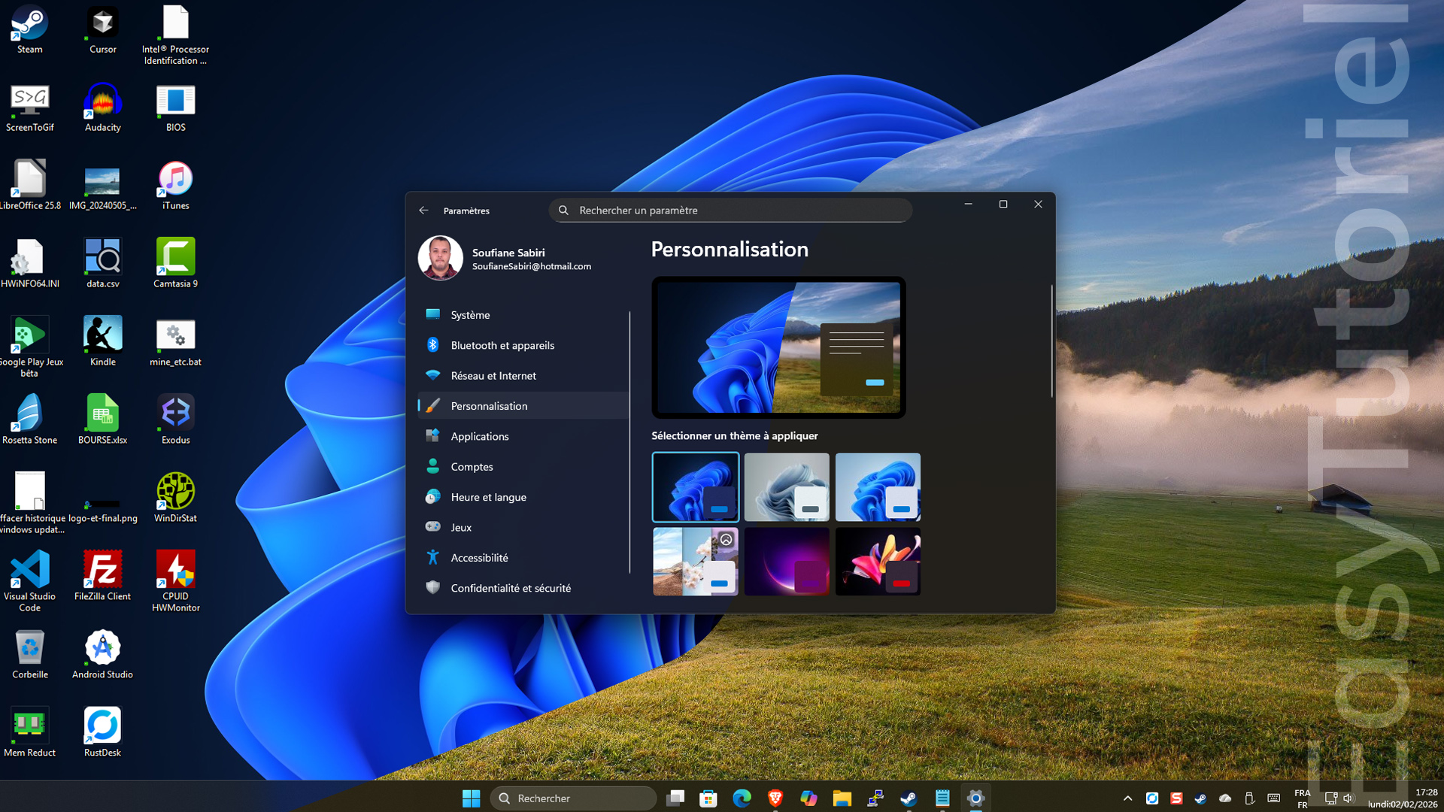Viewport: 1444px width, 812px height.
Task: Open the FRA language switcher
Action: coord(1303,798)
